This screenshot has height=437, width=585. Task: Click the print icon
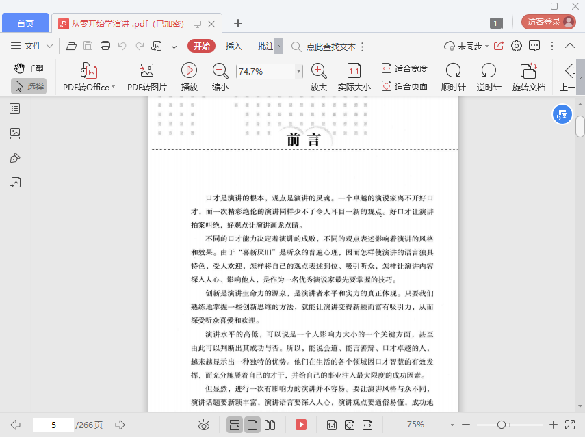[x=105, y=46]
